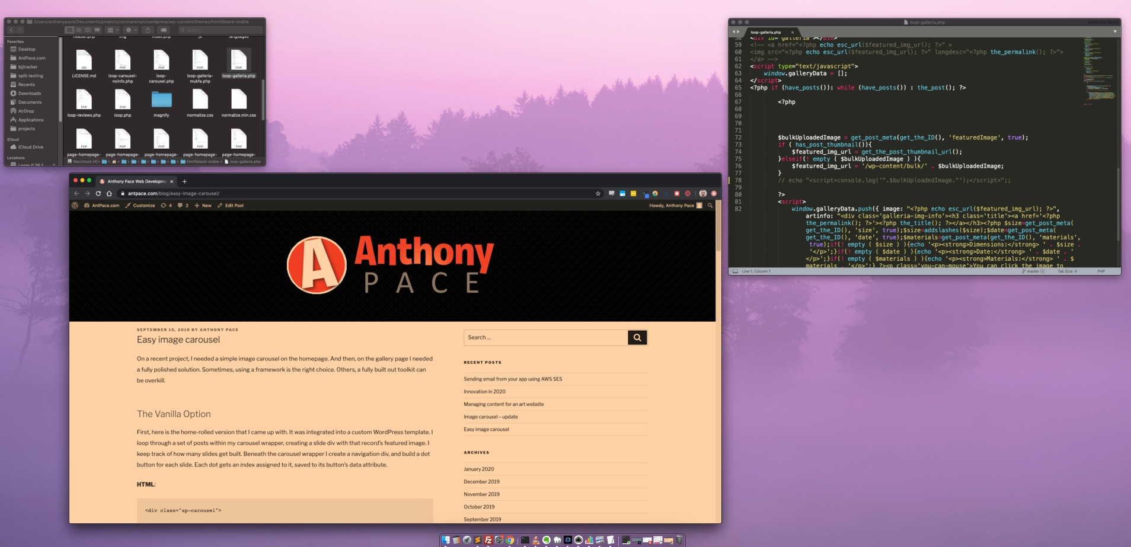
Task: Click Edit Post in admin bar
Action: (x=231, y=206)
